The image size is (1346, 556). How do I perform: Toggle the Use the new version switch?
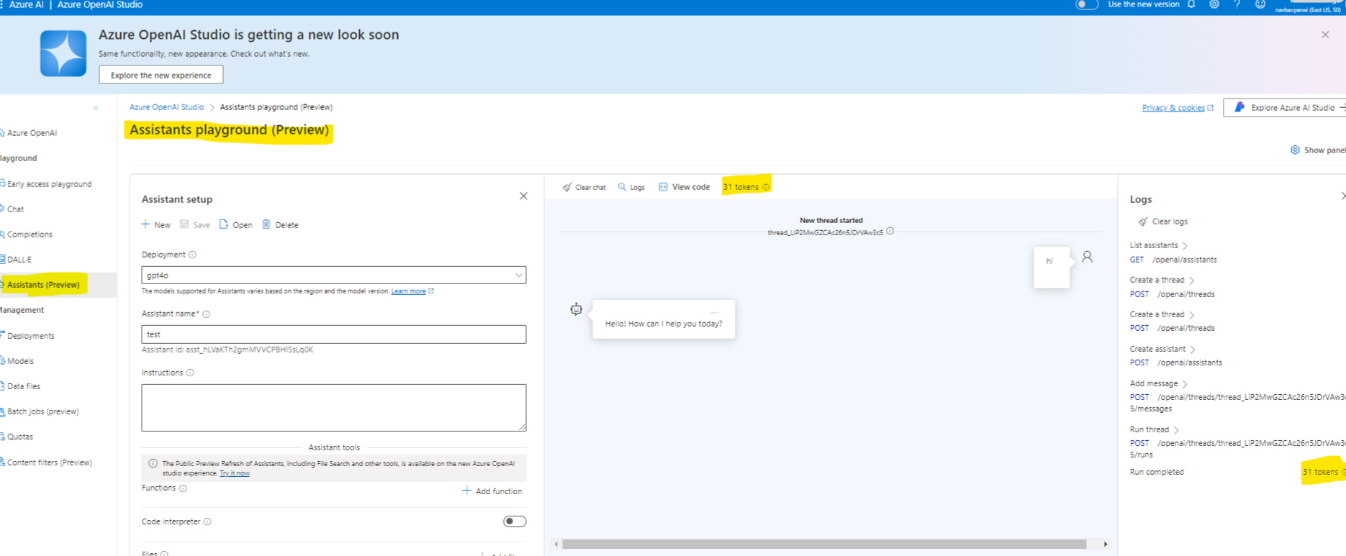(1086, 4)
